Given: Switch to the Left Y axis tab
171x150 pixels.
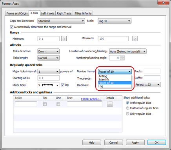Looking at the screenshot, I should click(47, 13).
